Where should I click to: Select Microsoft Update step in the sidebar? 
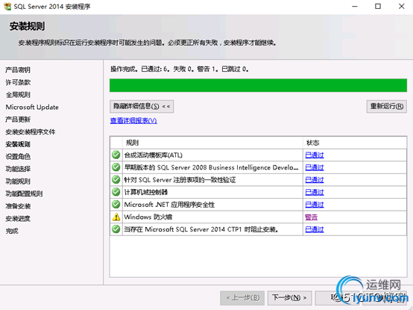pos(32,107)
